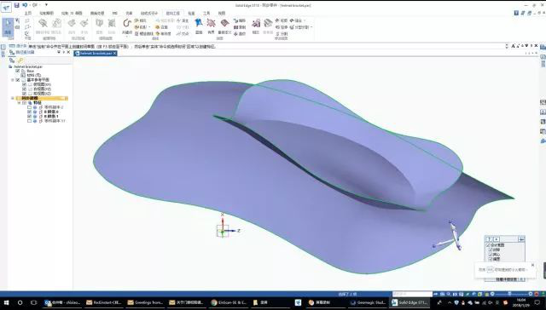546x310 pixels.
Task: Click the Geomagic Studio taskbar button
Action: click(x=368, y=302)
